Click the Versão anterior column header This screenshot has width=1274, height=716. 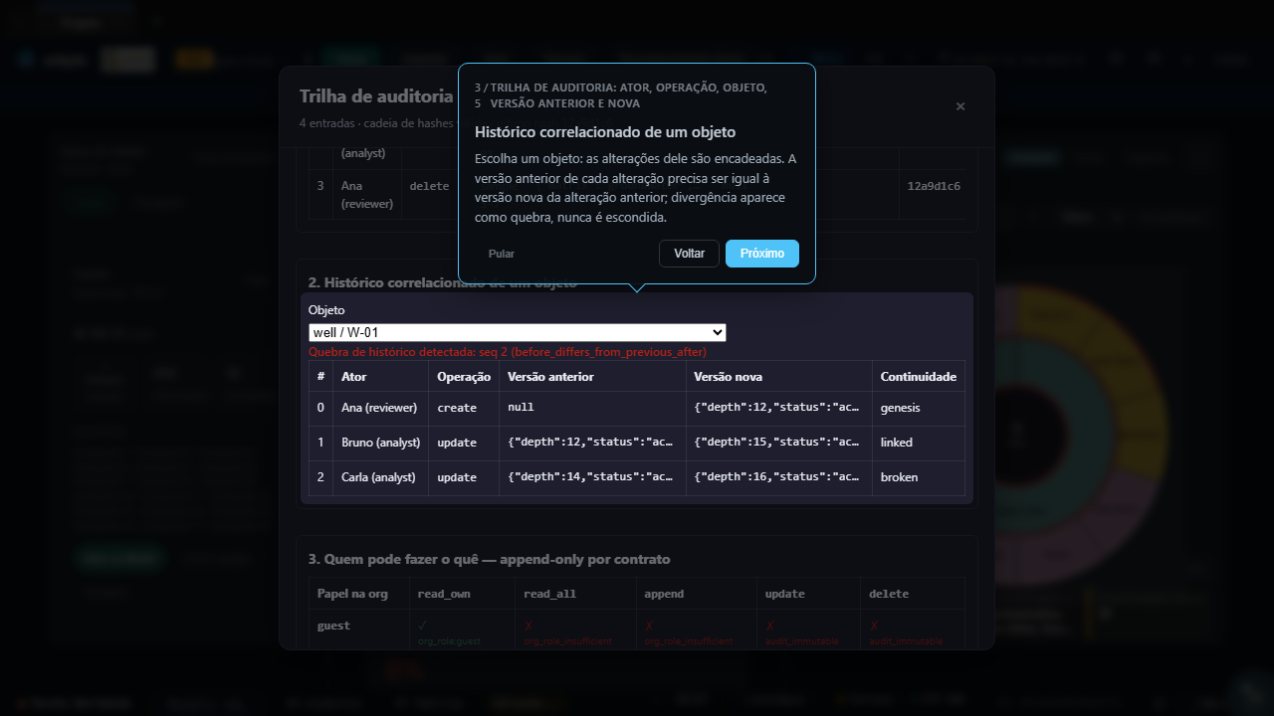(x=592, y=377)
